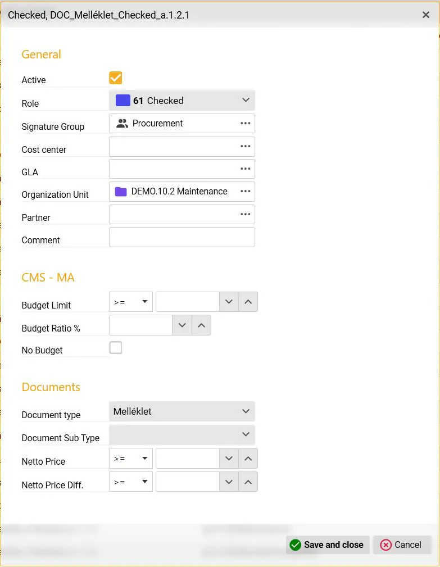This screenshot has width=440, height=567.
Task: Open Netto Price operator dropdown
Action: pyautogui.click(x=131, y=458)
